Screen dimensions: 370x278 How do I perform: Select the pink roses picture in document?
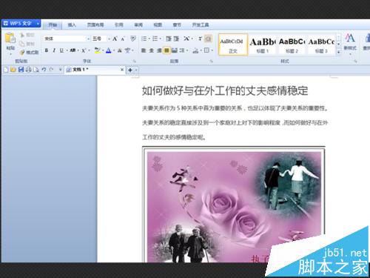tap(234, 205)
